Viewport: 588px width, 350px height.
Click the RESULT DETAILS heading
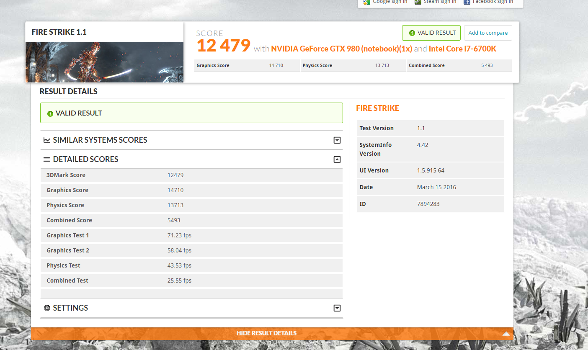click(68, 91)
